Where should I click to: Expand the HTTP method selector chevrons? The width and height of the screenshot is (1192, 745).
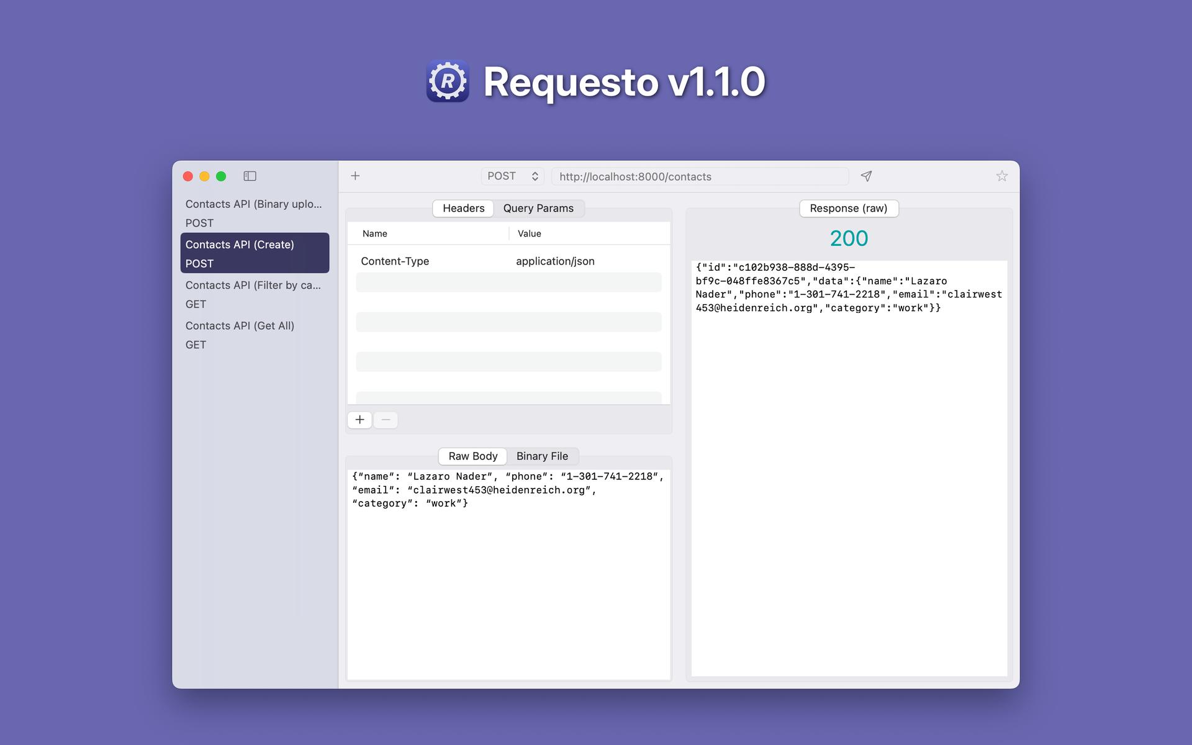click(535, 176)
